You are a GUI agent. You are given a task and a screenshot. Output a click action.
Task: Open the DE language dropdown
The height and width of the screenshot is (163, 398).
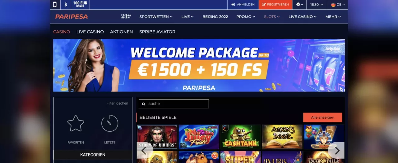click(x=337, y=5)
